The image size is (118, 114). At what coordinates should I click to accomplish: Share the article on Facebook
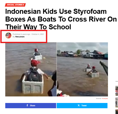click(31, 105)
